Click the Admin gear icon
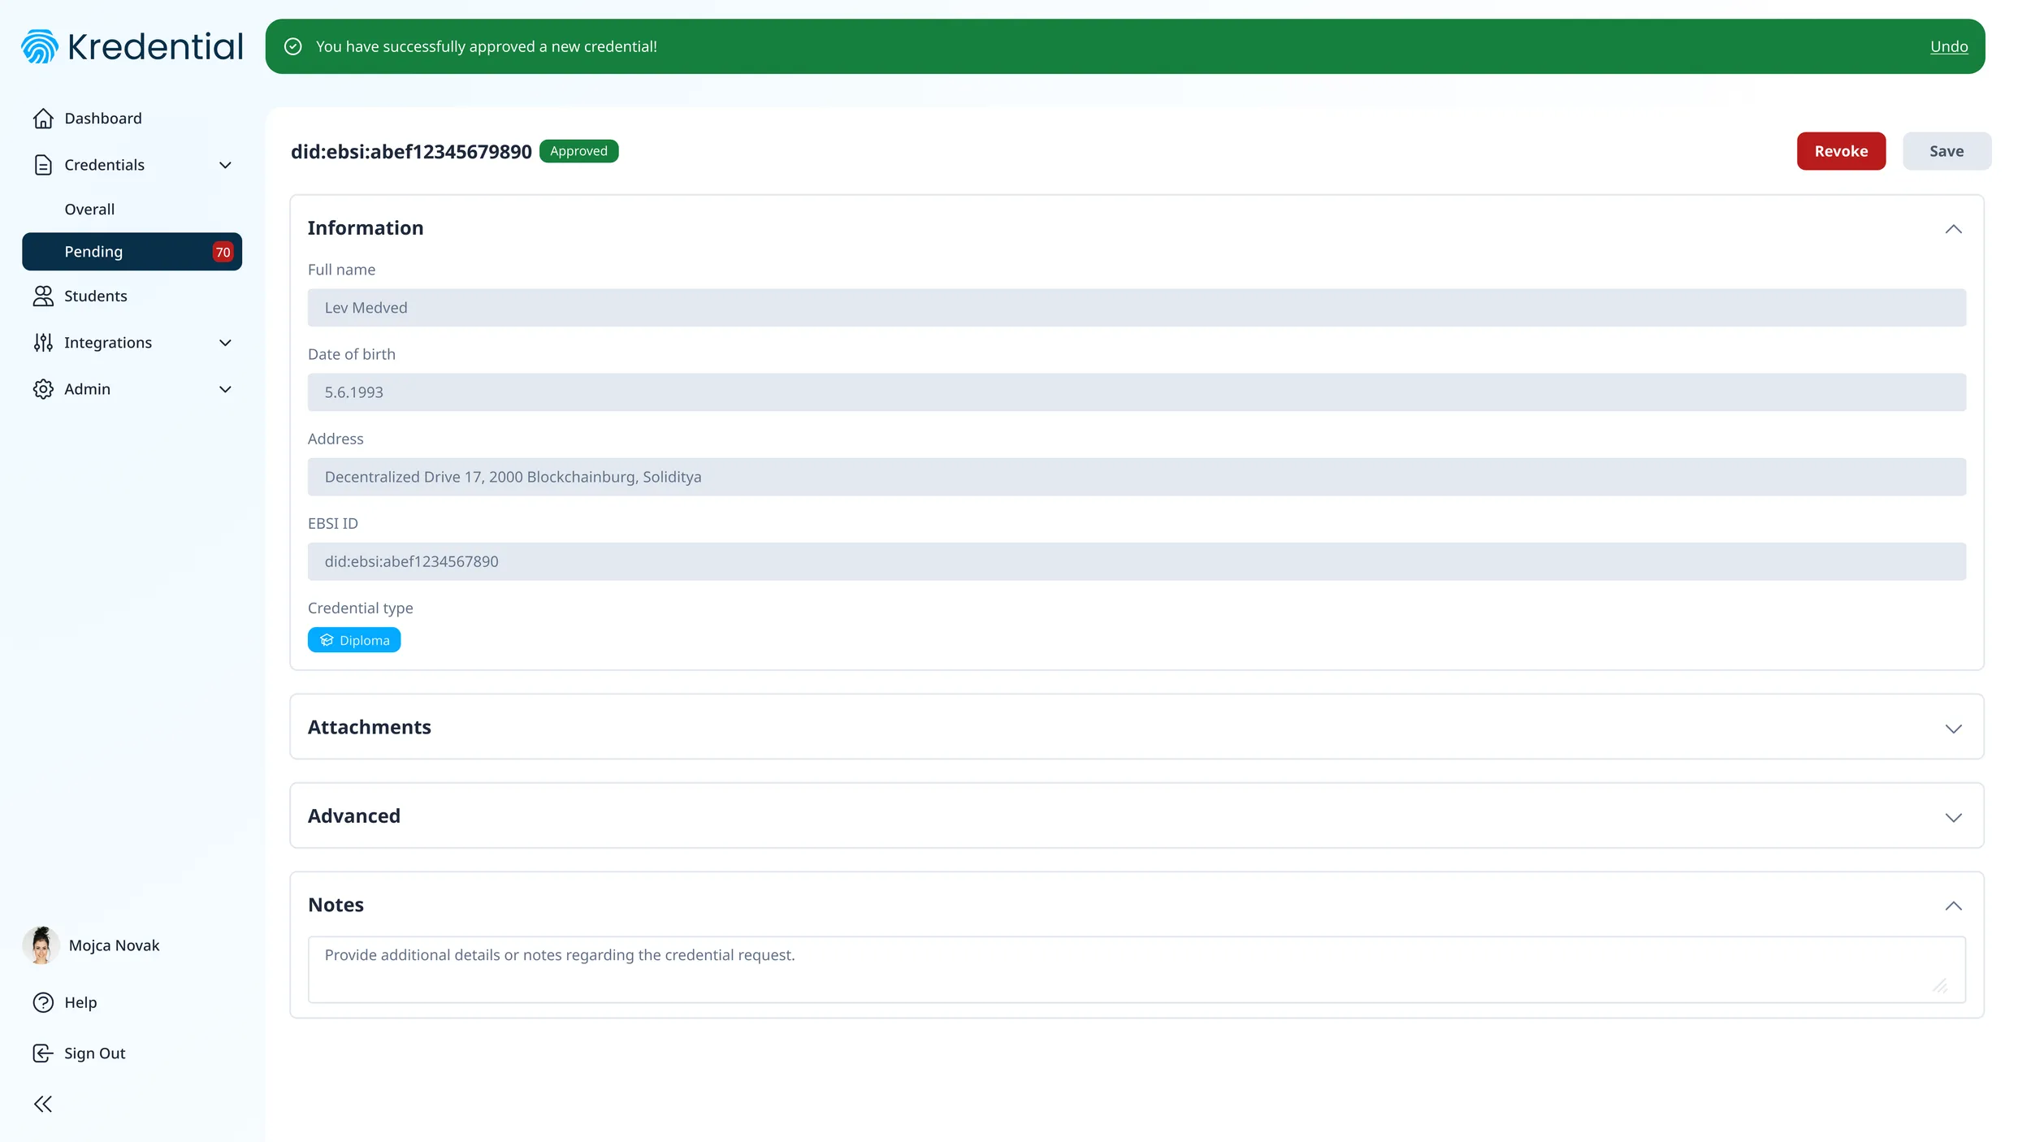2031x1142 pixels. [x=43, y=389]
